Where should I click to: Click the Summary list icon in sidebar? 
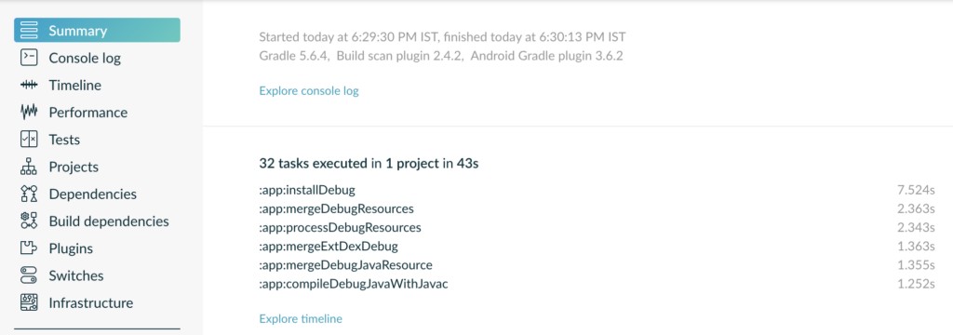pos(29,31)
